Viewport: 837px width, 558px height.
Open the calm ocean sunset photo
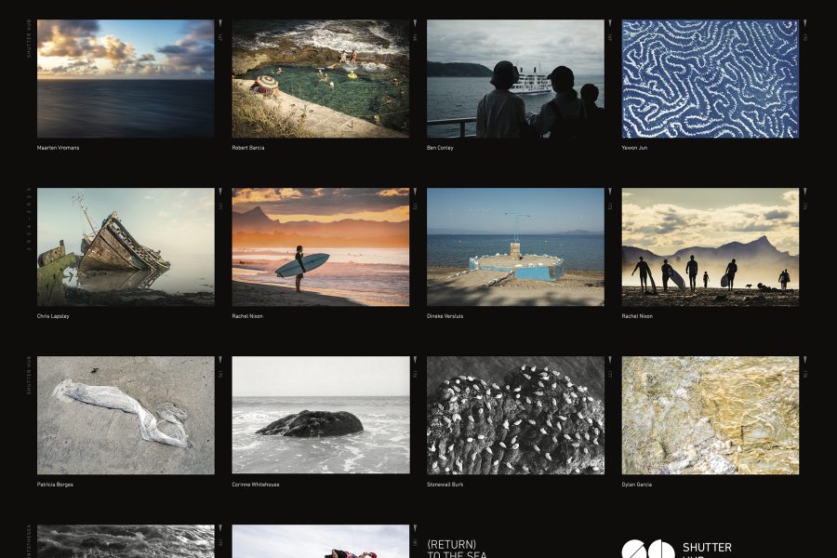pos(126,79)
